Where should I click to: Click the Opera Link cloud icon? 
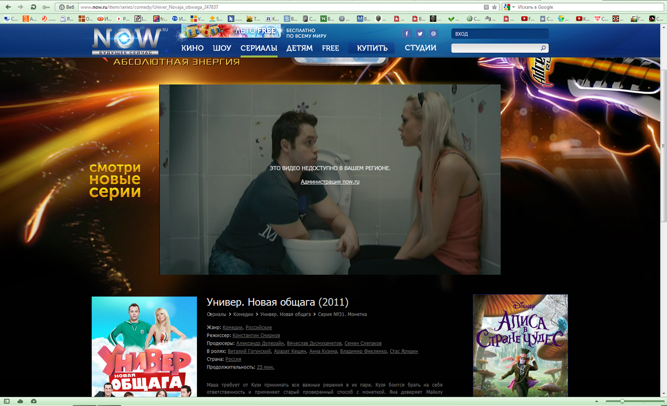(x=20, y=401)
